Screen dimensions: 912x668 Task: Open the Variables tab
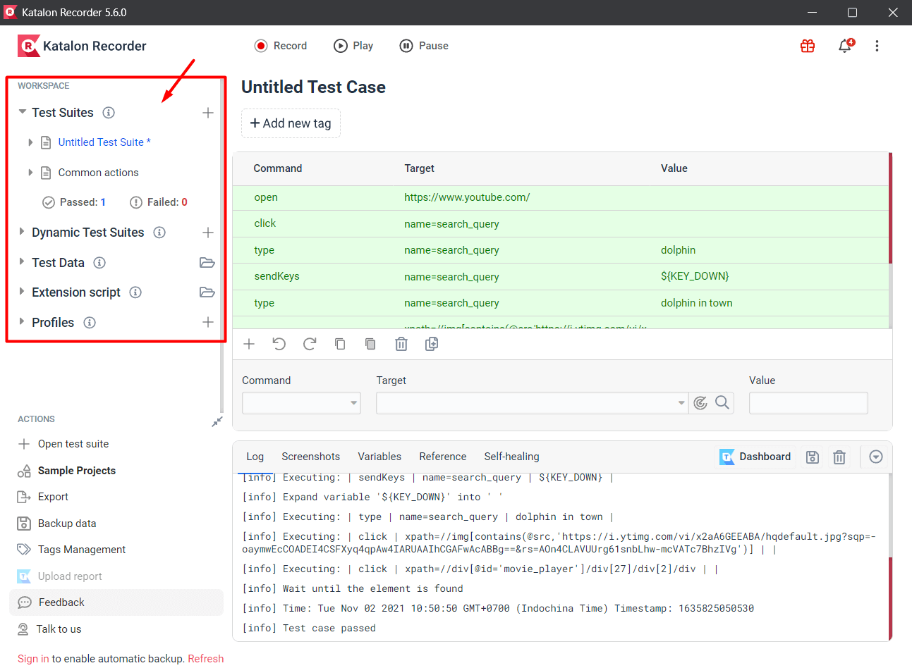(x=379, y=456)
